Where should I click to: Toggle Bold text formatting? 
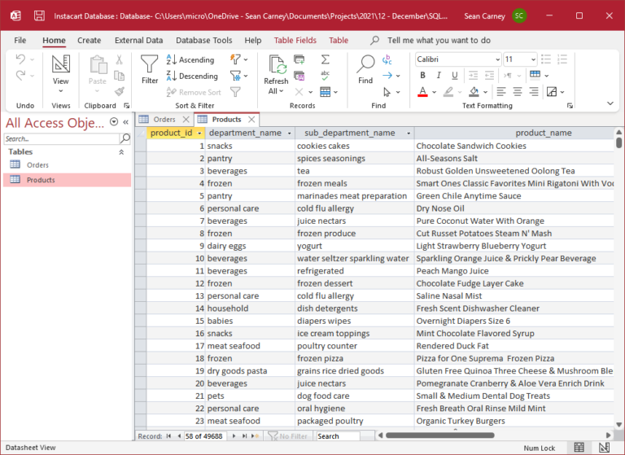pyautogui.click(x=422, y=76)
